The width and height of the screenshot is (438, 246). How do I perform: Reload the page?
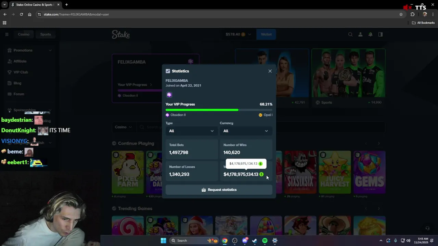pos(21,14)
